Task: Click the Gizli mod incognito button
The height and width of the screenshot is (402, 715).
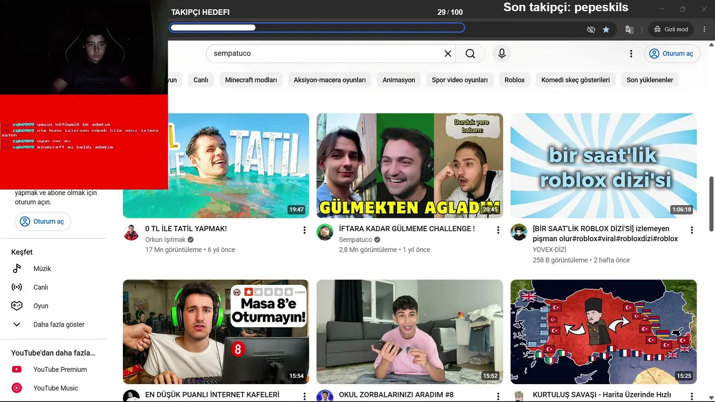Action: [671, 29]
